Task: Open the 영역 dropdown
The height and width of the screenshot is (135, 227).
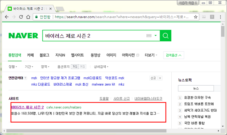Action: pyautogui.click(x=45, y=67)
